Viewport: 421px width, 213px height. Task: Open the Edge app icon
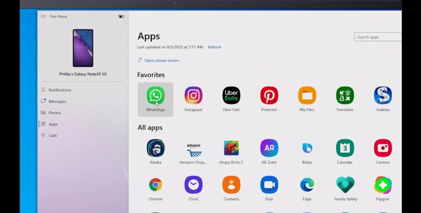(x=307, y=185)
